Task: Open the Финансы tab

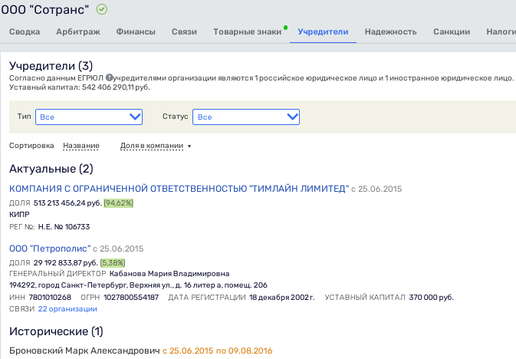Action: pos(136,31)
